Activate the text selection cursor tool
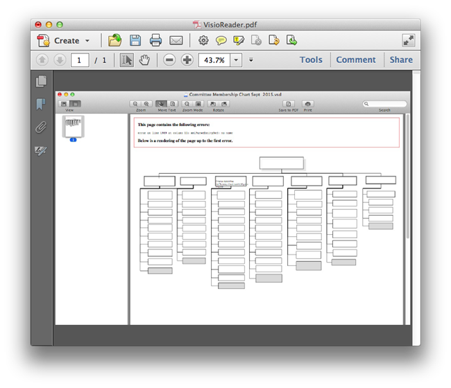The width and height of the screenshot is (451, 388). coord(127,60)
